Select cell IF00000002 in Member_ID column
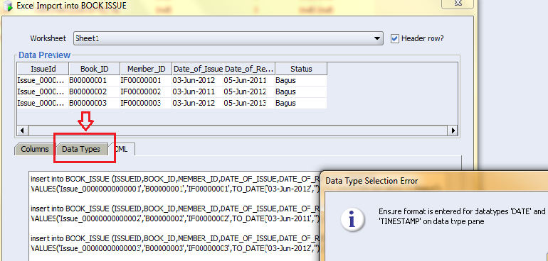Viewport: 548px width, 261px height. click(x=146, y=92)
